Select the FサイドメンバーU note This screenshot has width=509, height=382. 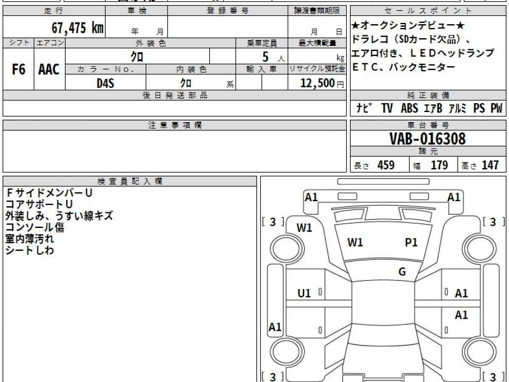(x=49, y=193)
